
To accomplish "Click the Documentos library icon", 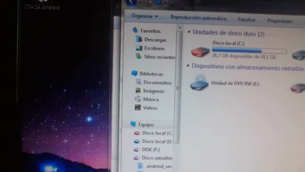I will (138, 82).
